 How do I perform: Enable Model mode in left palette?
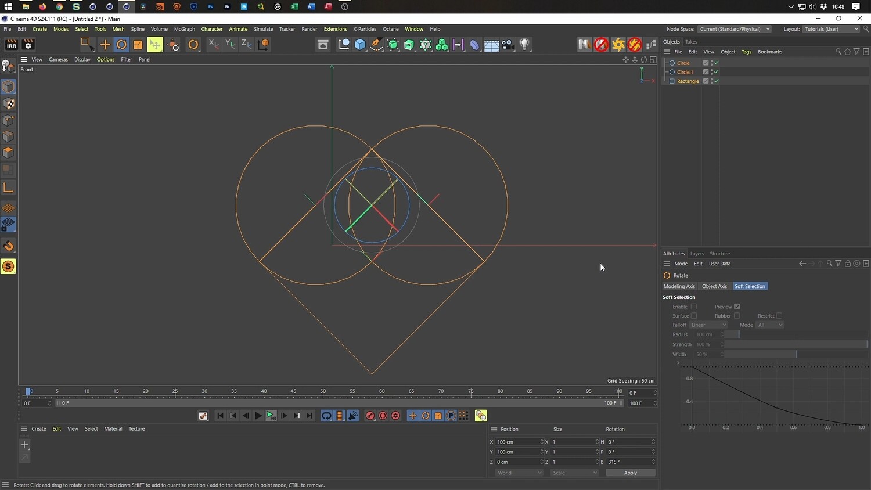point(8,87)
